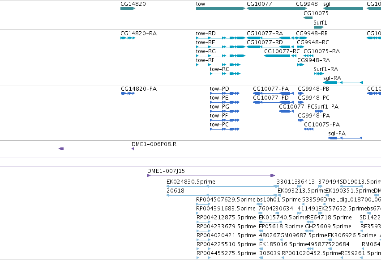Select the tow-PE protein feature

225,102
